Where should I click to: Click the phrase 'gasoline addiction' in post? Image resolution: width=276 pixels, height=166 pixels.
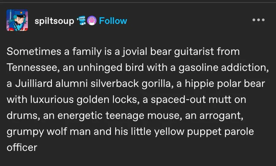[x=224, y=68]
